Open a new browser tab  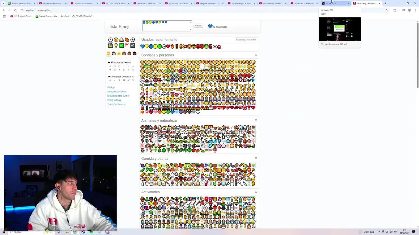(x=385, y=3)
